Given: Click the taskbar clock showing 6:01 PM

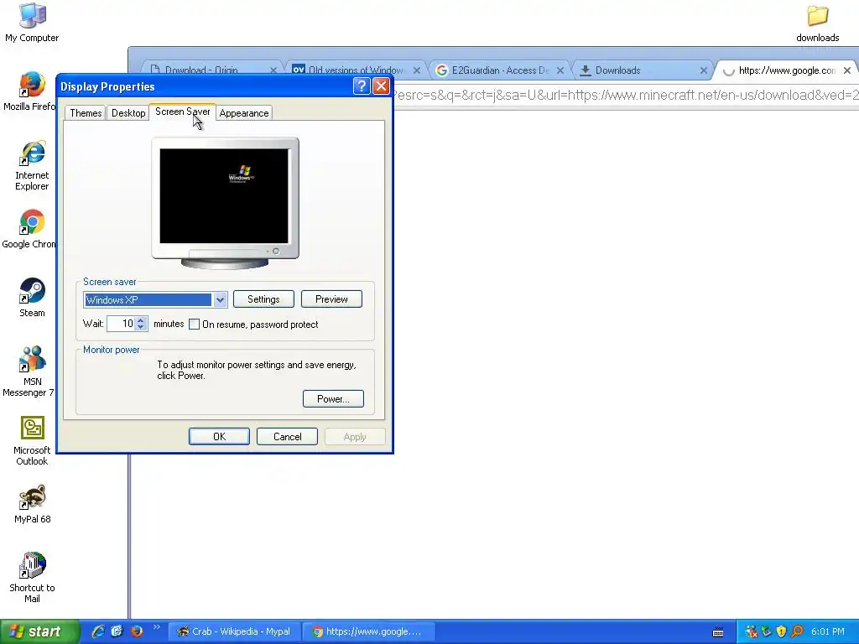Looking at the screenshot, I should (828, 631).
